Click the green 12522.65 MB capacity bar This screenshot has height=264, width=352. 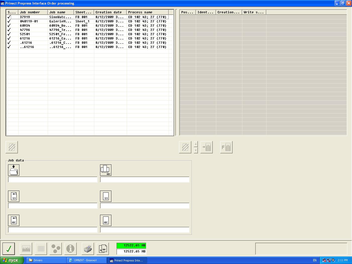coord(131,245)
